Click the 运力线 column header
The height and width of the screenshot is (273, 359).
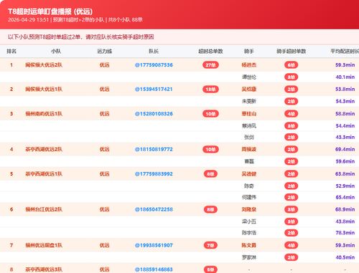105,51
